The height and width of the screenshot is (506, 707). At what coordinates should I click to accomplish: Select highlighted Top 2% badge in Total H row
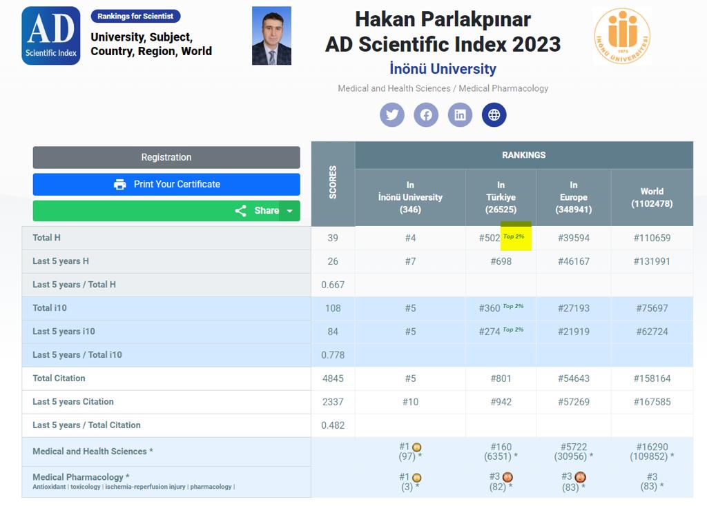[514, 236]
